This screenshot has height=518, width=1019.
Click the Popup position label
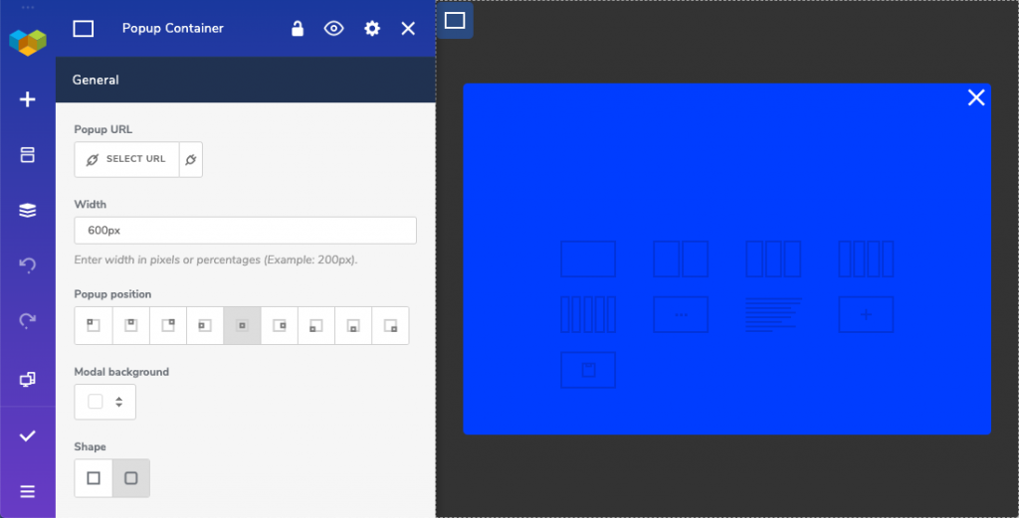112,294
